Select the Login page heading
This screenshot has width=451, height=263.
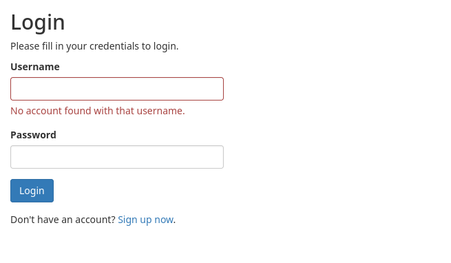(38, 22)
